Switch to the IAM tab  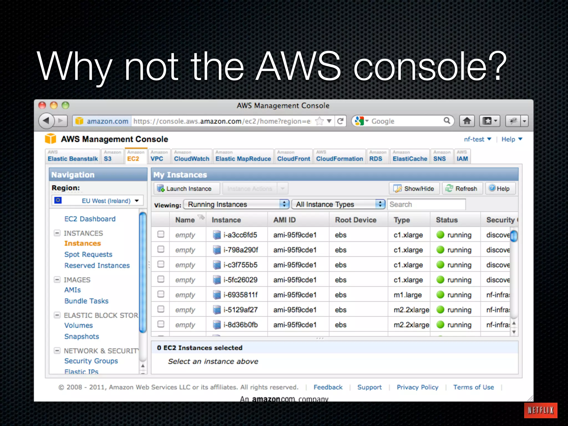(462, 156)
